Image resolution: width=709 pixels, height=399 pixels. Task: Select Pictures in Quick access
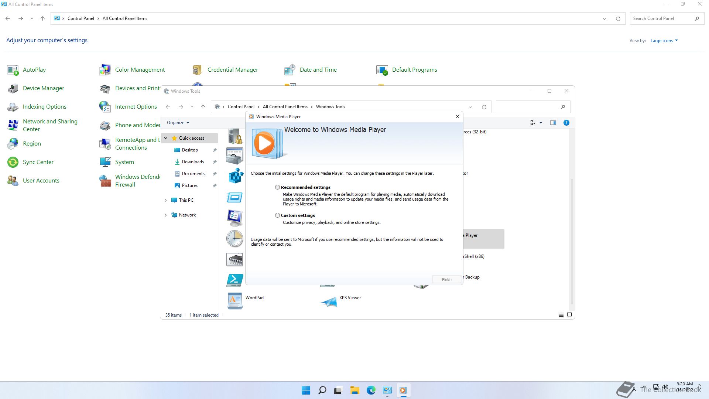coord(189,185)
